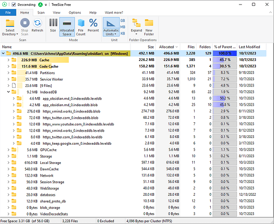Sort by the Name column header

pos(65,47)
